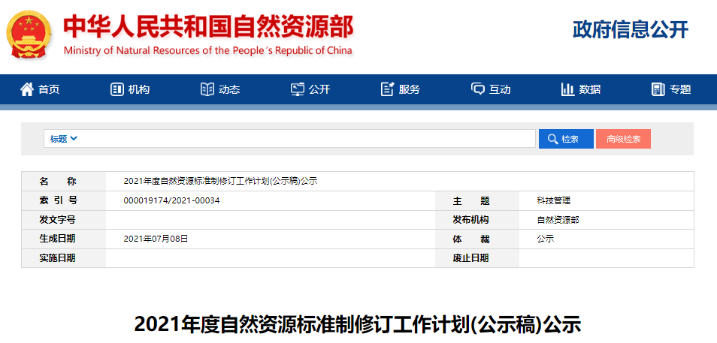Click the 动态 open-book news icon
This screenshot has height=343, width=717.
(x=207, y=89)
